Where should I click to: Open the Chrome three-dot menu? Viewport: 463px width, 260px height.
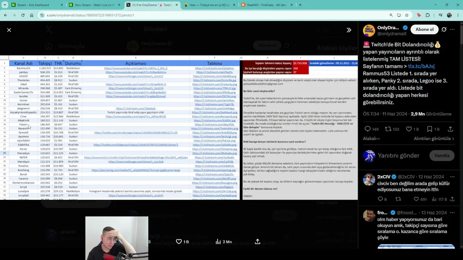click(458, 15)
